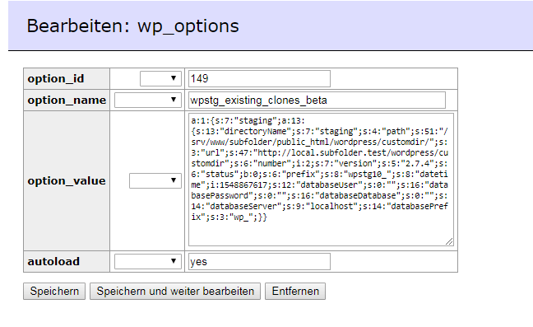Click empty space under serialized text in textarea
533x327 pixels.
pos(319,233)
